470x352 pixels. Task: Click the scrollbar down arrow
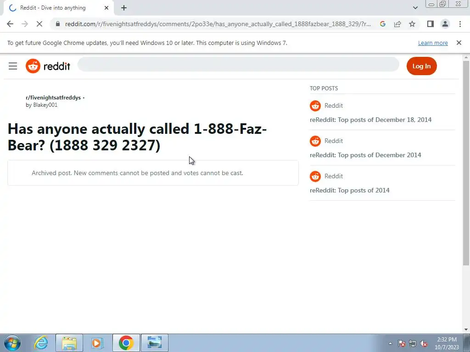point(466,330)
